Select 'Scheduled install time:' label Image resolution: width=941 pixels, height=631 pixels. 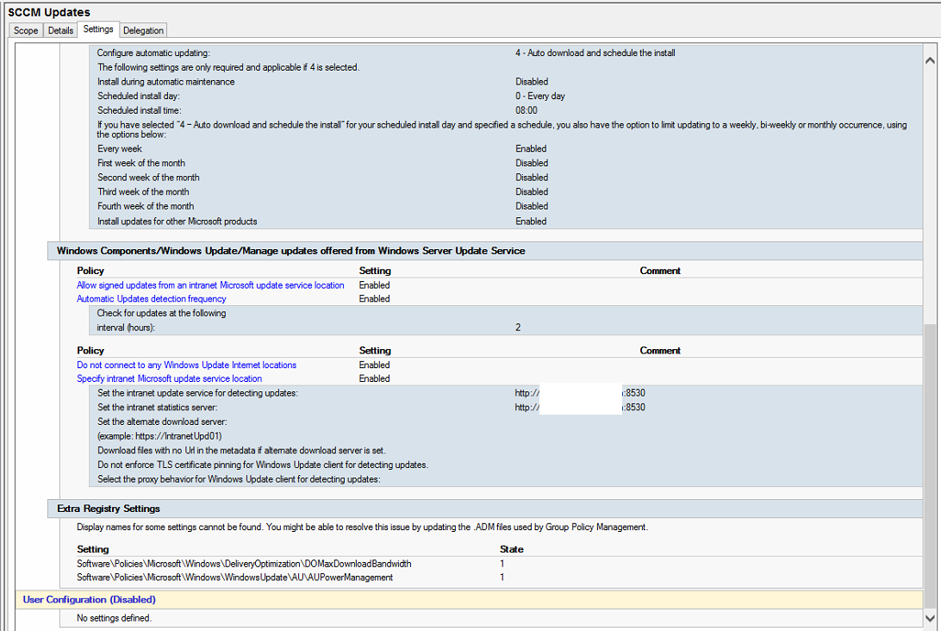click(140, 110)
